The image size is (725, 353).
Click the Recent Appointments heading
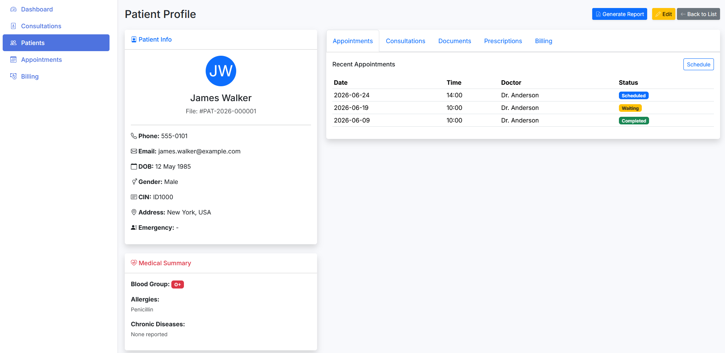pyautogui.click(x=364, y=64)
